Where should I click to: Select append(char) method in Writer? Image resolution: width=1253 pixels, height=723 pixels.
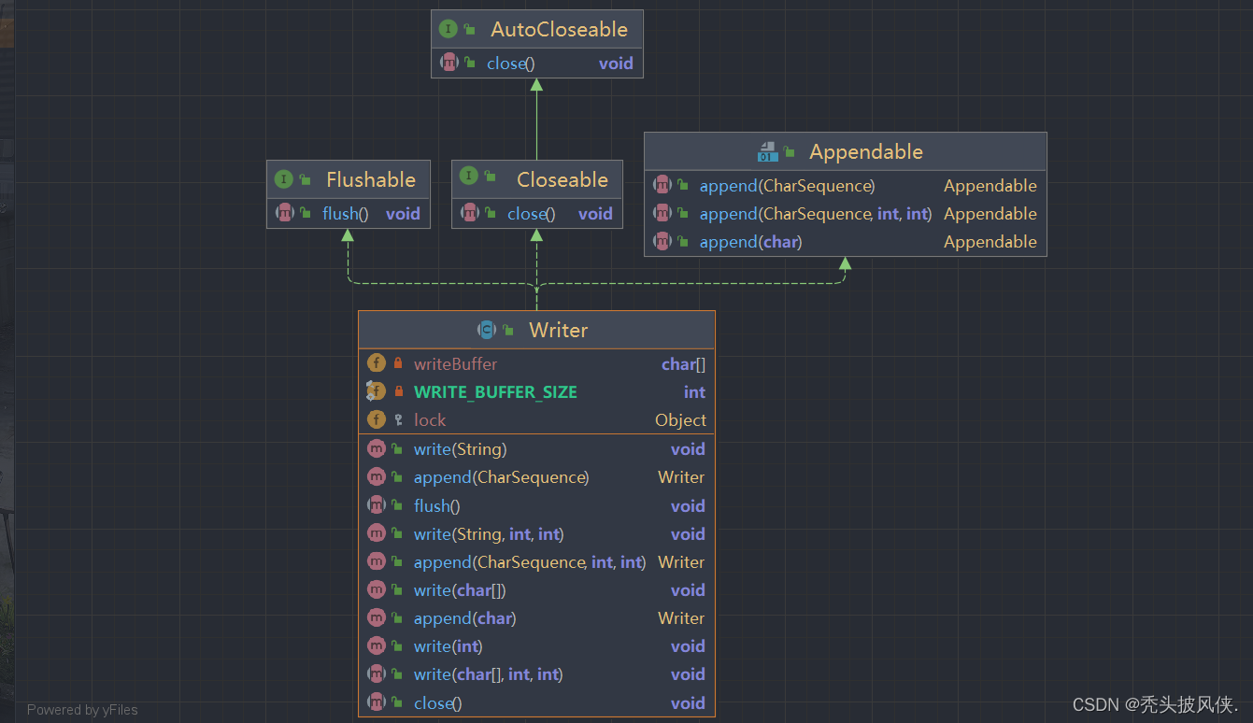tap(536, 618)
